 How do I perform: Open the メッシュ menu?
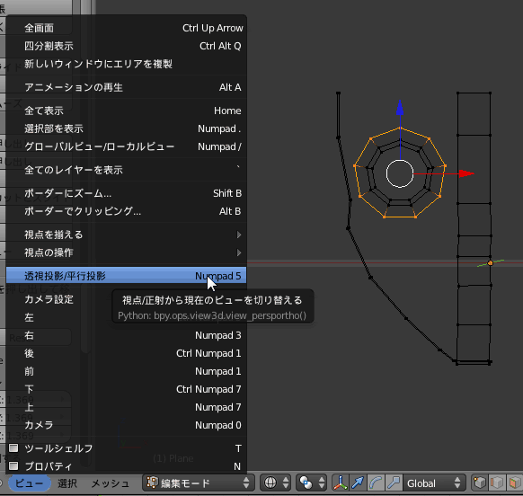110,483
